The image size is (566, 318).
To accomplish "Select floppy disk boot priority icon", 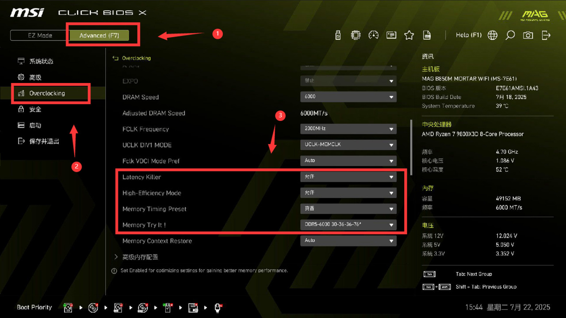I will [193, 307].
